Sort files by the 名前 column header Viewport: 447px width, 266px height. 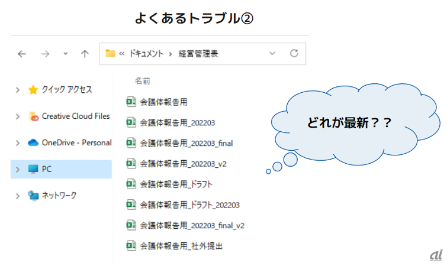(143, 81)
